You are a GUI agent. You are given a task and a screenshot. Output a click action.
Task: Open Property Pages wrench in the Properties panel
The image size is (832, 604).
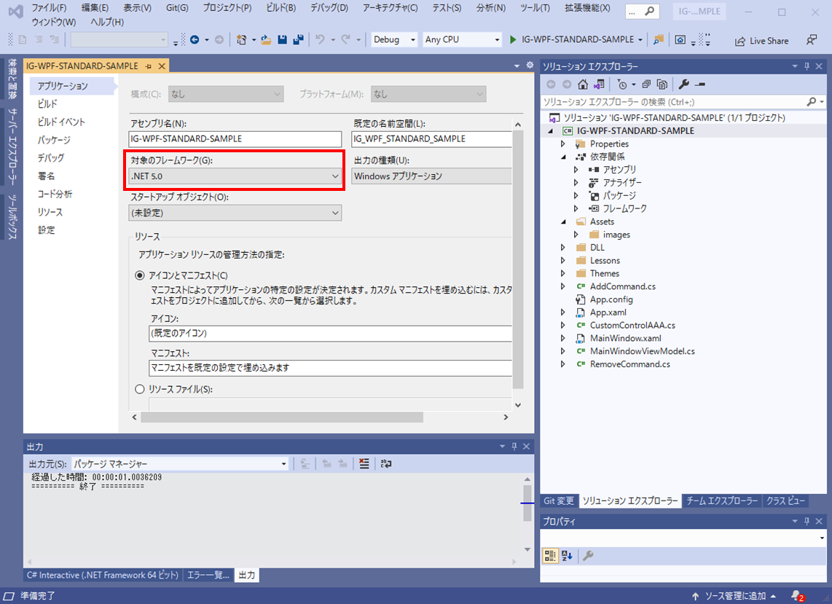pos(588,556)
